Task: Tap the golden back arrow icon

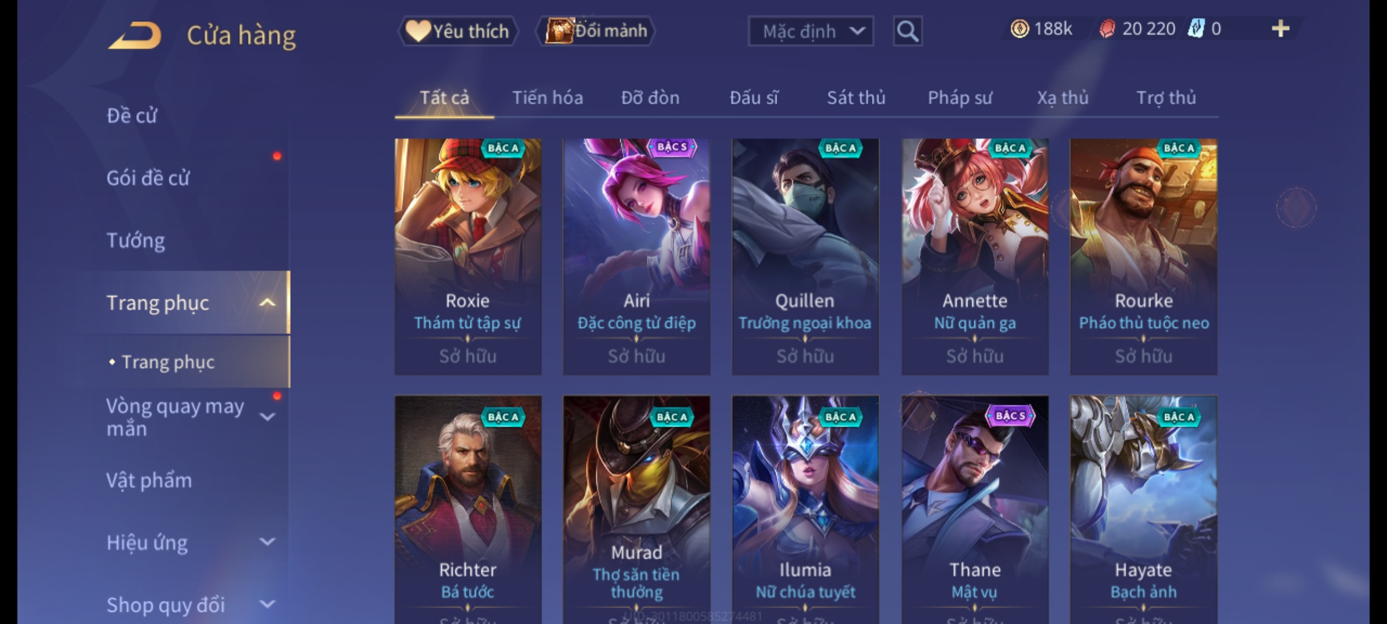Action: point(134,35)
